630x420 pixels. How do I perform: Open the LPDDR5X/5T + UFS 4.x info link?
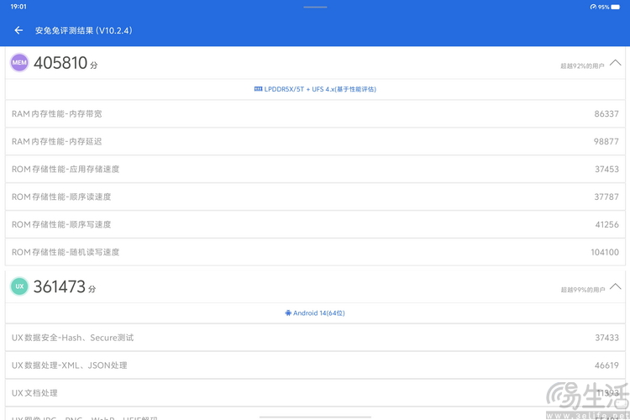[x=315, y=89]
